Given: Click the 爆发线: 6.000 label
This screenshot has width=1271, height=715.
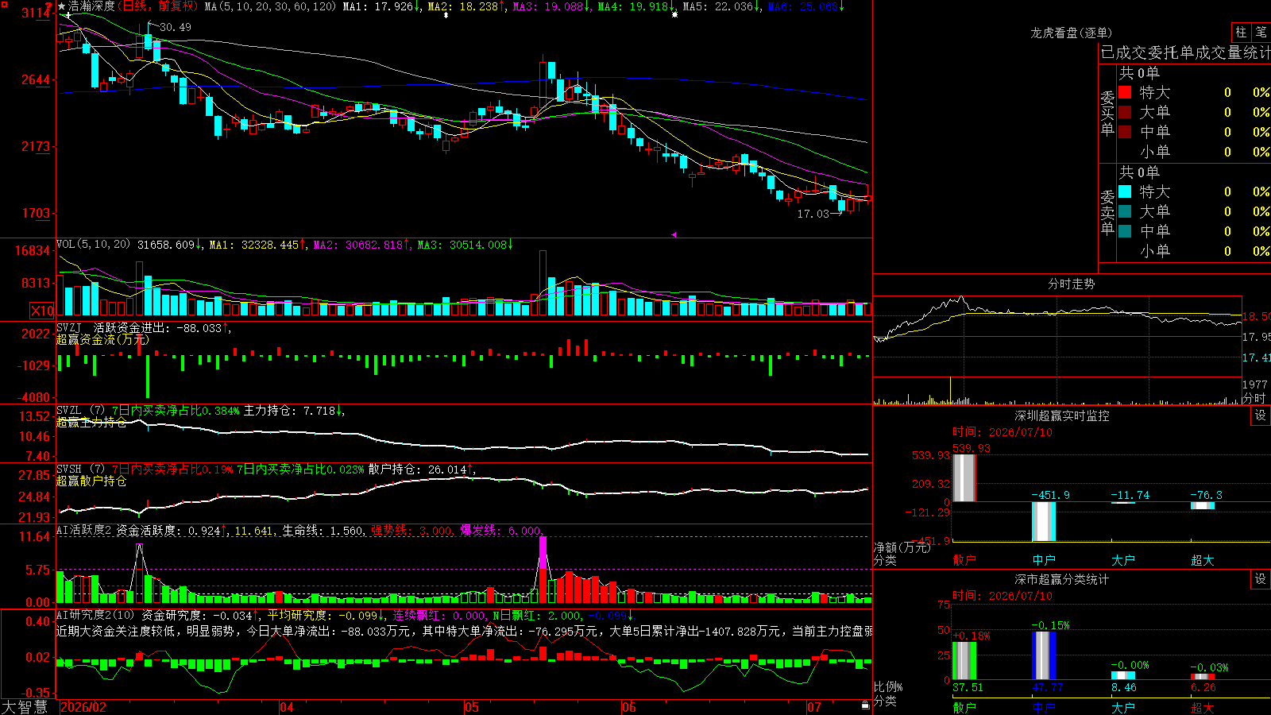Looking at the screenshot, I should pyautogui.click(x=500, y=531).
